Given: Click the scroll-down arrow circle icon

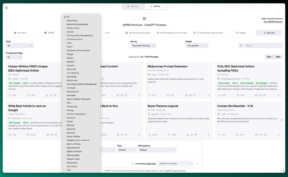Looking at the screenshot, I should pyautogui.click(x=282, y=120).
